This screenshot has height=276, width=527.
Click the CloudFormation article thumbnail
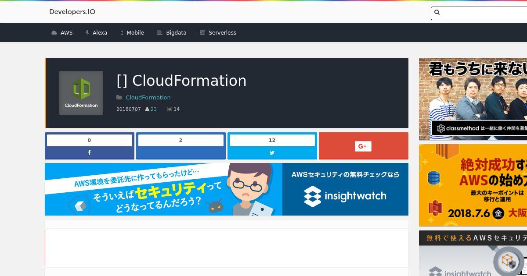click(x=81, y=93)
